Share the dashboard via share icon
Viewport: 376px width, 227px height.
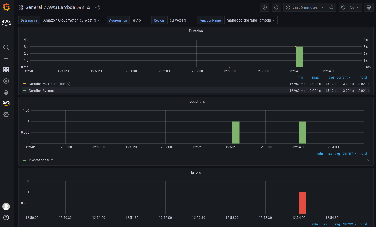point(98,7)
